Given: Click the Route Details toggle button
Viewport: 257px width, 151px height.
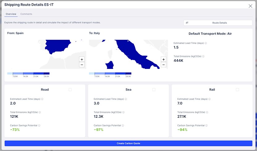Looking at the screenshot, I should coord(218,23).
